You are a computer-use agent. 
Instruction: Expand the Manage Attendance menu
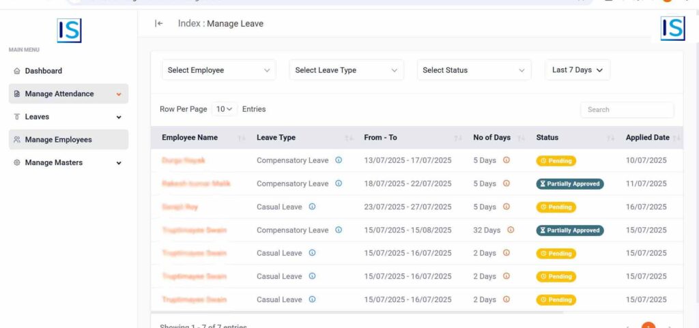pos(68,94)
